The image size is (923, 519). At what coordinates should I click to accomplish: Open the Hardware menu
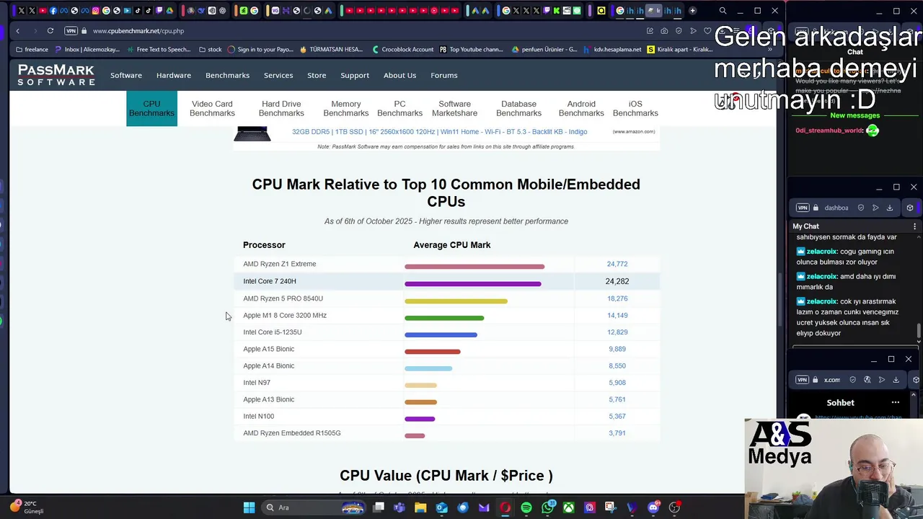click(x=174, y=75)
